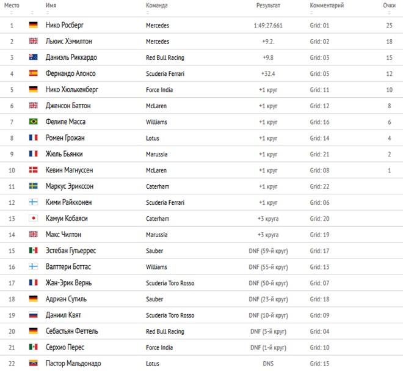Click Red Bull Racing team in Риккардо row
This screenshot has width=403, height=371.
coord(165,57)
